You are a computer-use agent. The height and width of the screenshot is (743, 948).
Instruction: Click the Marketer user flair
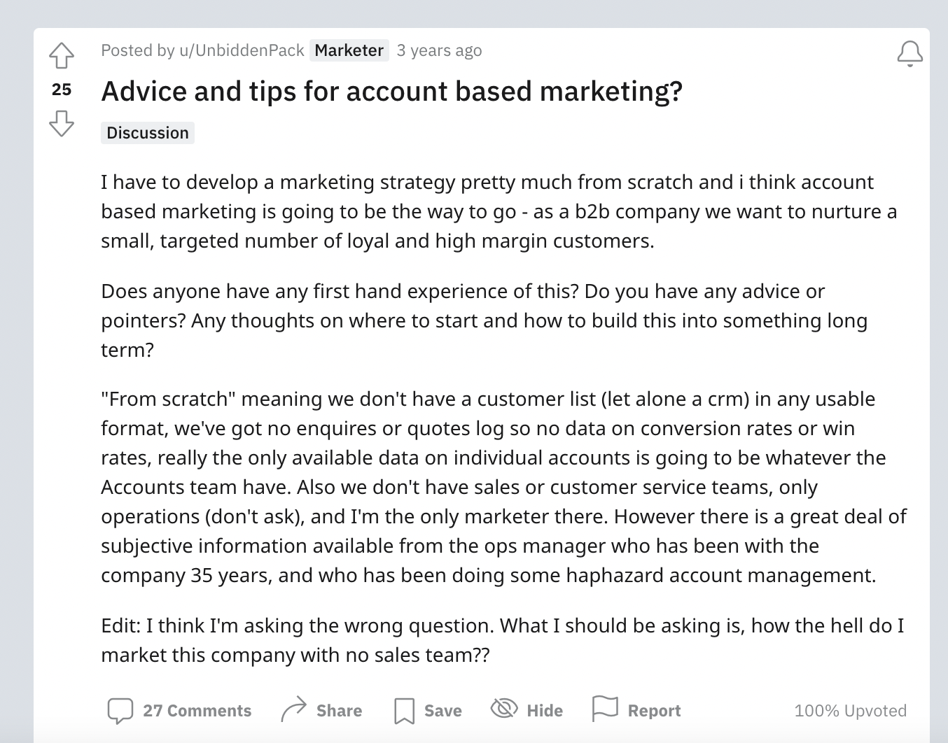[x=349, y=50]
